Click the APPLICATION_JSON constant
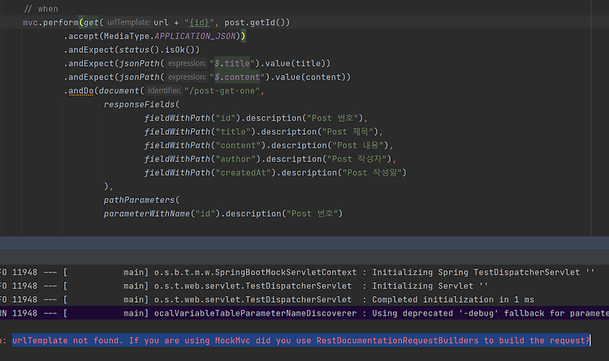 (x=195, y=36)
